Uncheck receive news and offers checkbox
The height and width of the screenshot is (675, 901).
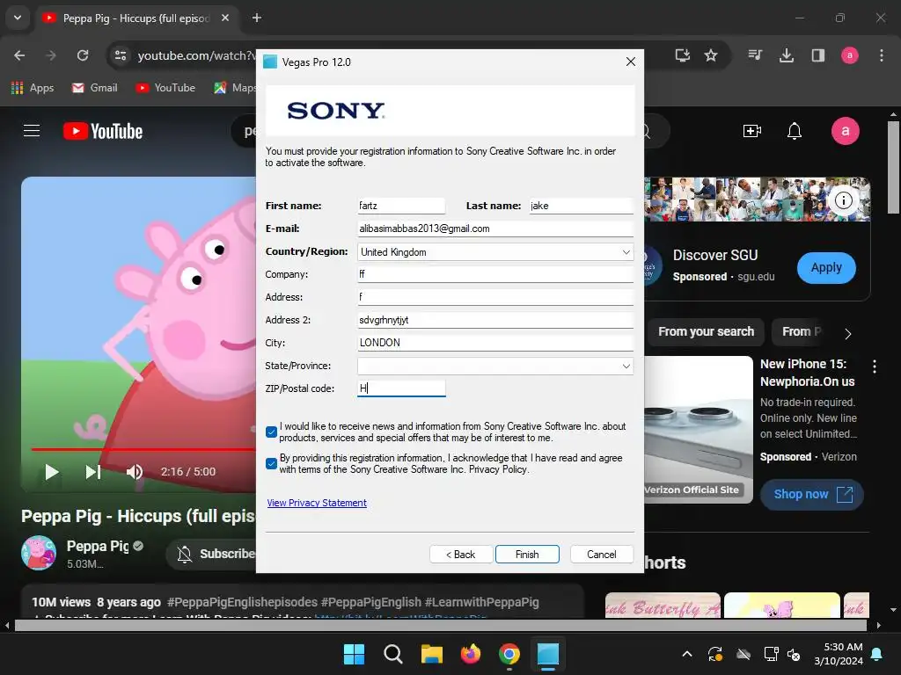(271, 432)
